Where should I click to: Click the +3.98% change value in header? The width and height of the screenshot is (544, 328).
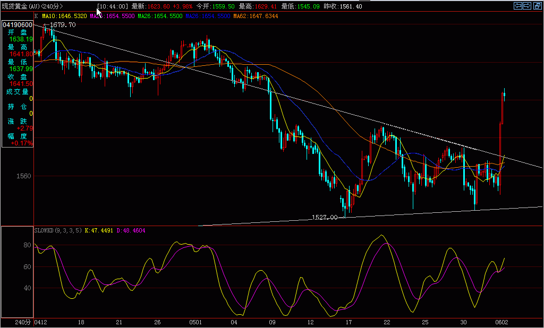pos(183,6)
